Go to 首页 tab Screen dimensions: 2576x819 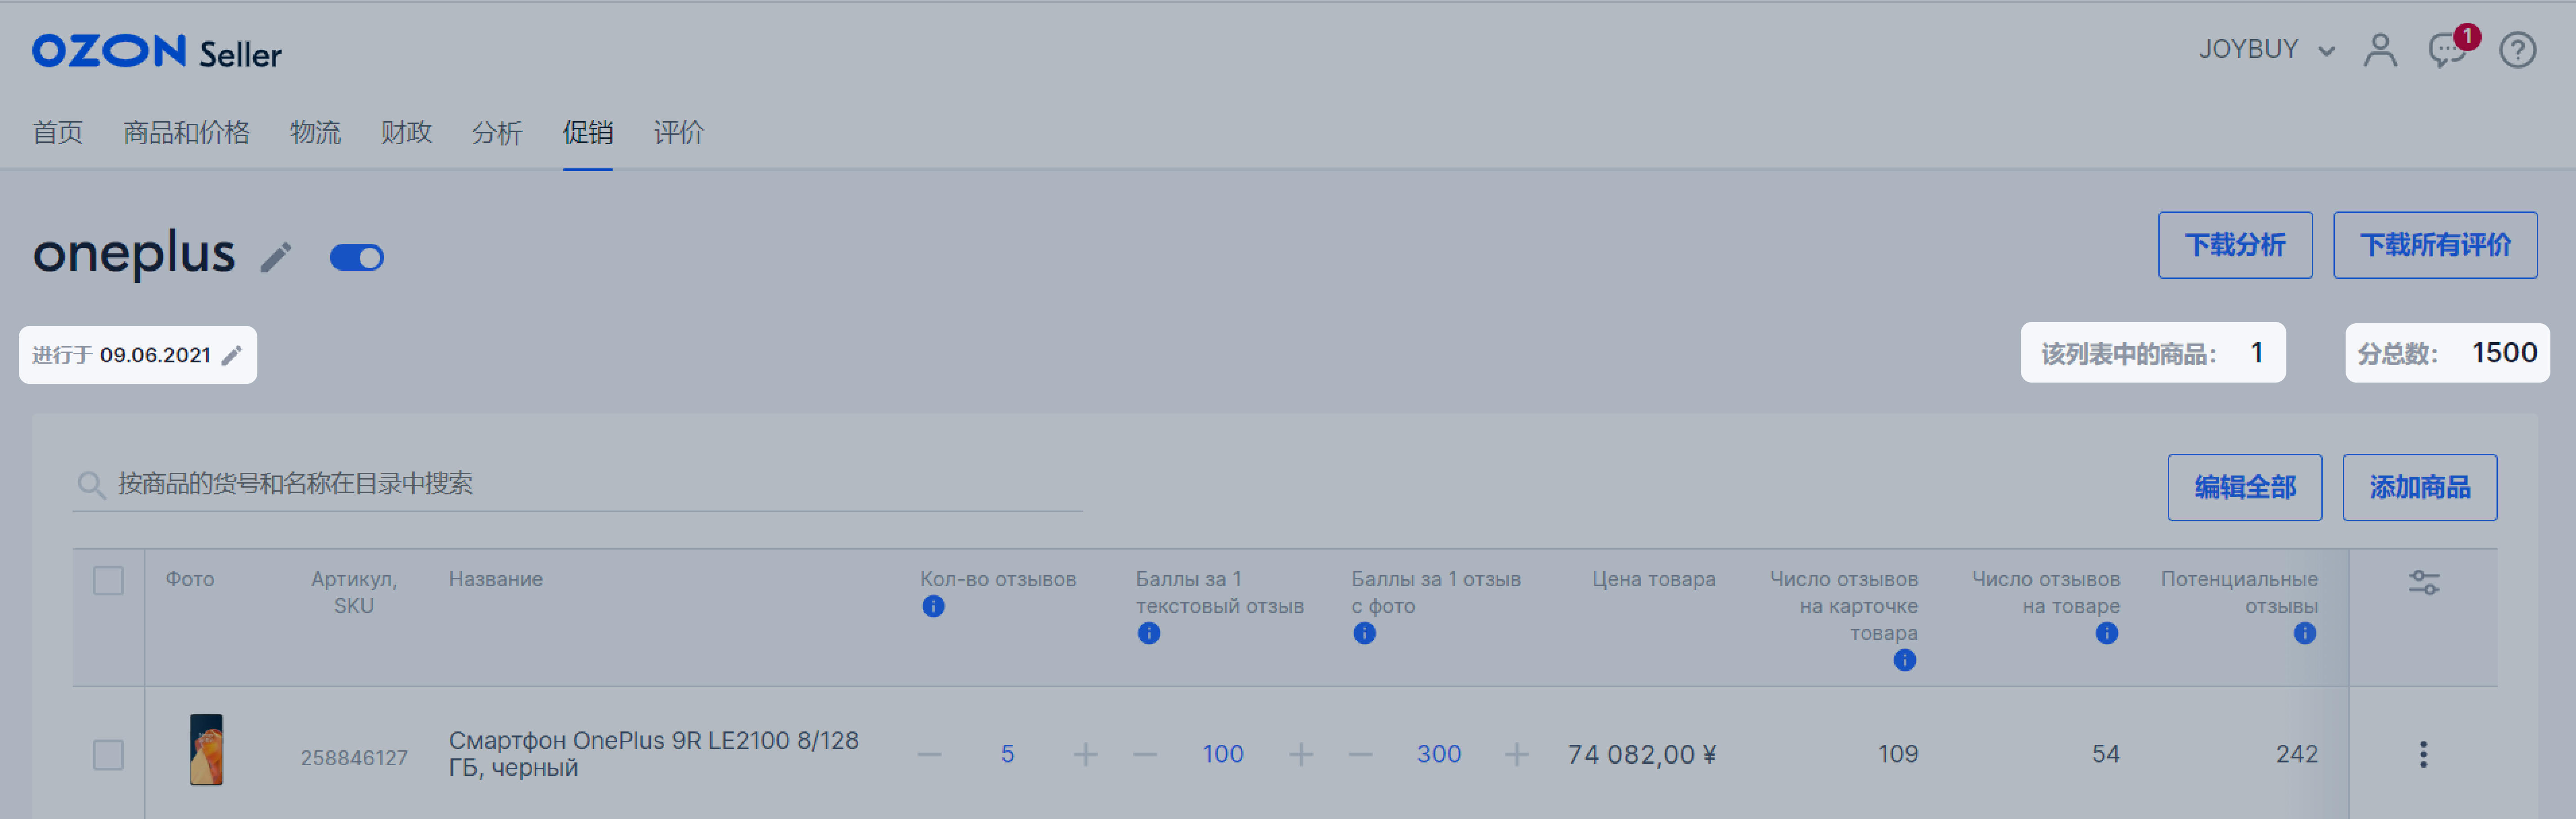tap(58, 132)
